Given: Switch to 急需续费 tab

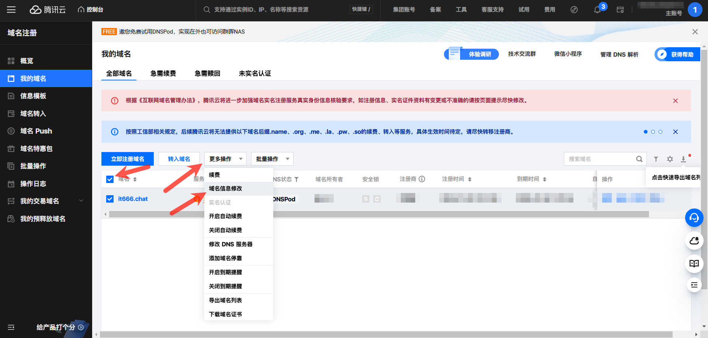Looking at the screenshot, I should 163,73.
